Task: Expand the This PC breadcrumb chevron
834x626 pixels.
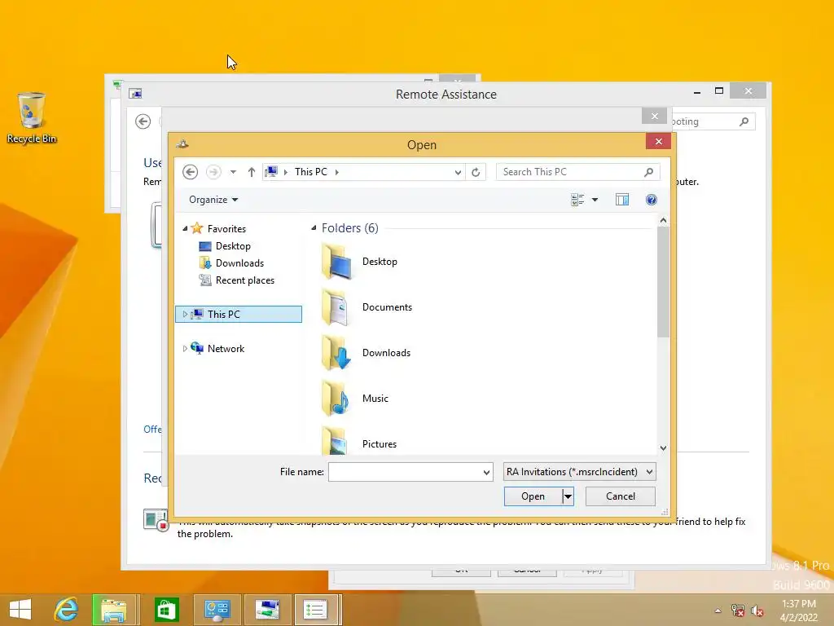Action: coord(336,172)
